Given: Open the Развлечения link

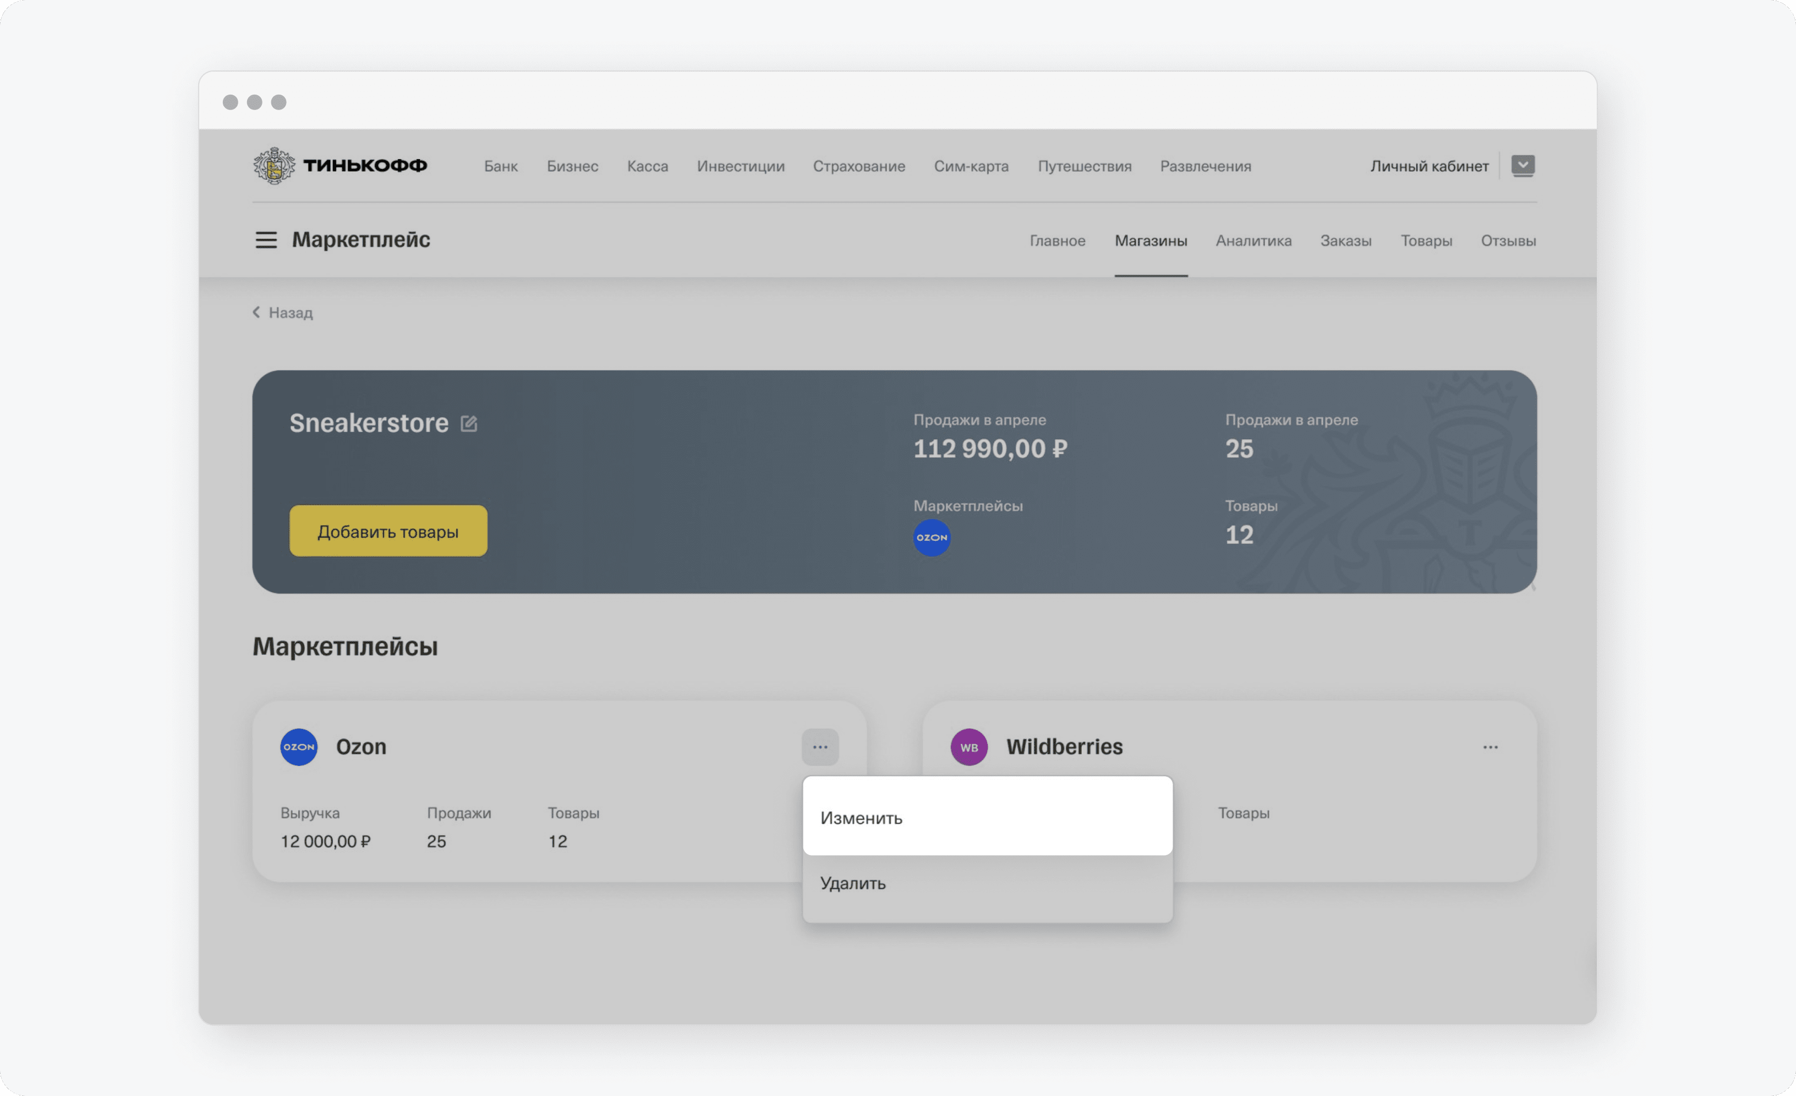Looking at the screenshot, I should point(1206,166).
